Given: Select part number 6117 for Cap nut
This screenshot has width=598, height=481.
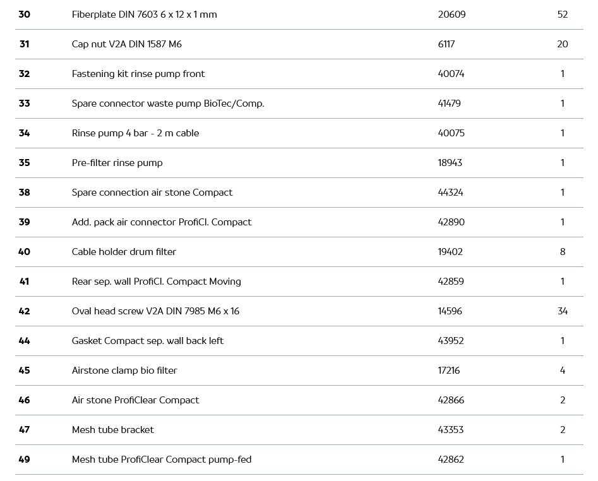Looking at the screenshot, I should [446, 44].
